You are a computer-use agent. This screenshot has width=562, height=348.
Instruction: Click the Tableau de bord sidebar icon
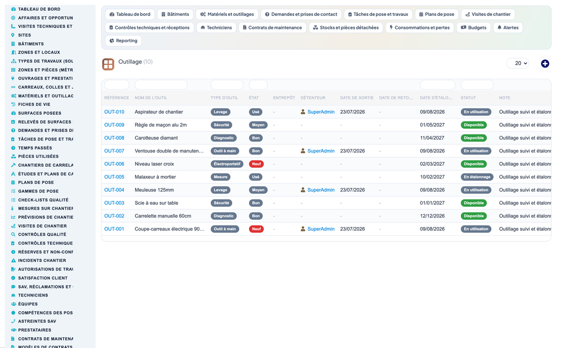click(x=13, y=9)
